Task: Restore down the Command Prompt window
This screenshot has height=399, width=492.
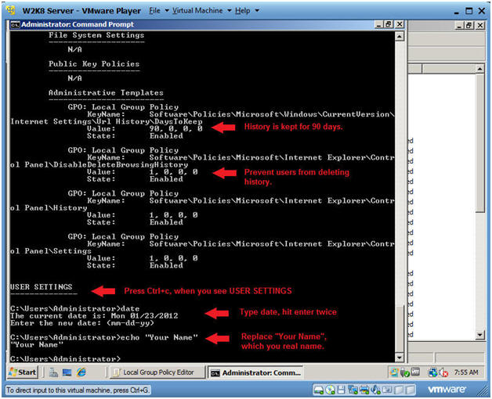Action: pyautogui.click(x=389, y=24)
